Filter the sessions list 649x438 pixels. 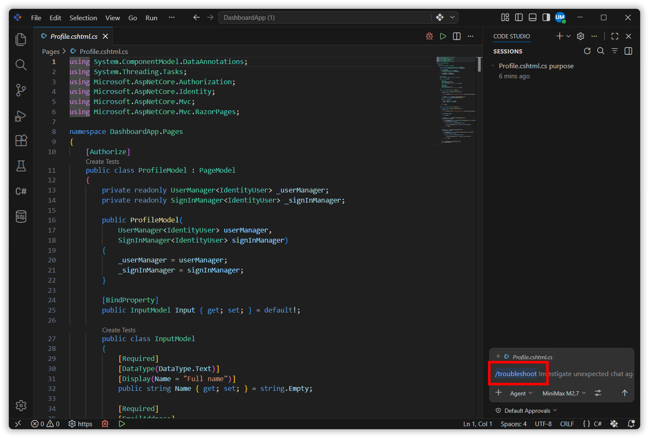614,51
